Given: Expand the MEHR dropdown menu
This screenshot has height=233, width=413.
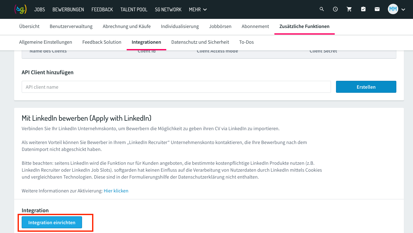Looking at the screenshot, I should (x=198, y=9).
